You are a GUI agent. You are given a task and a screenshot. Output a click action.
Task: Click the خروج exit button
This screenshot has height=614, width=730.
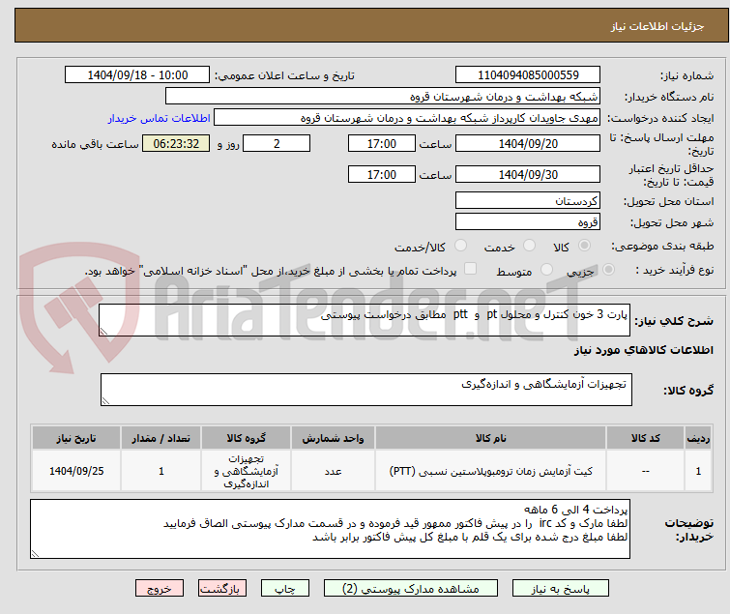click(160, 589)
